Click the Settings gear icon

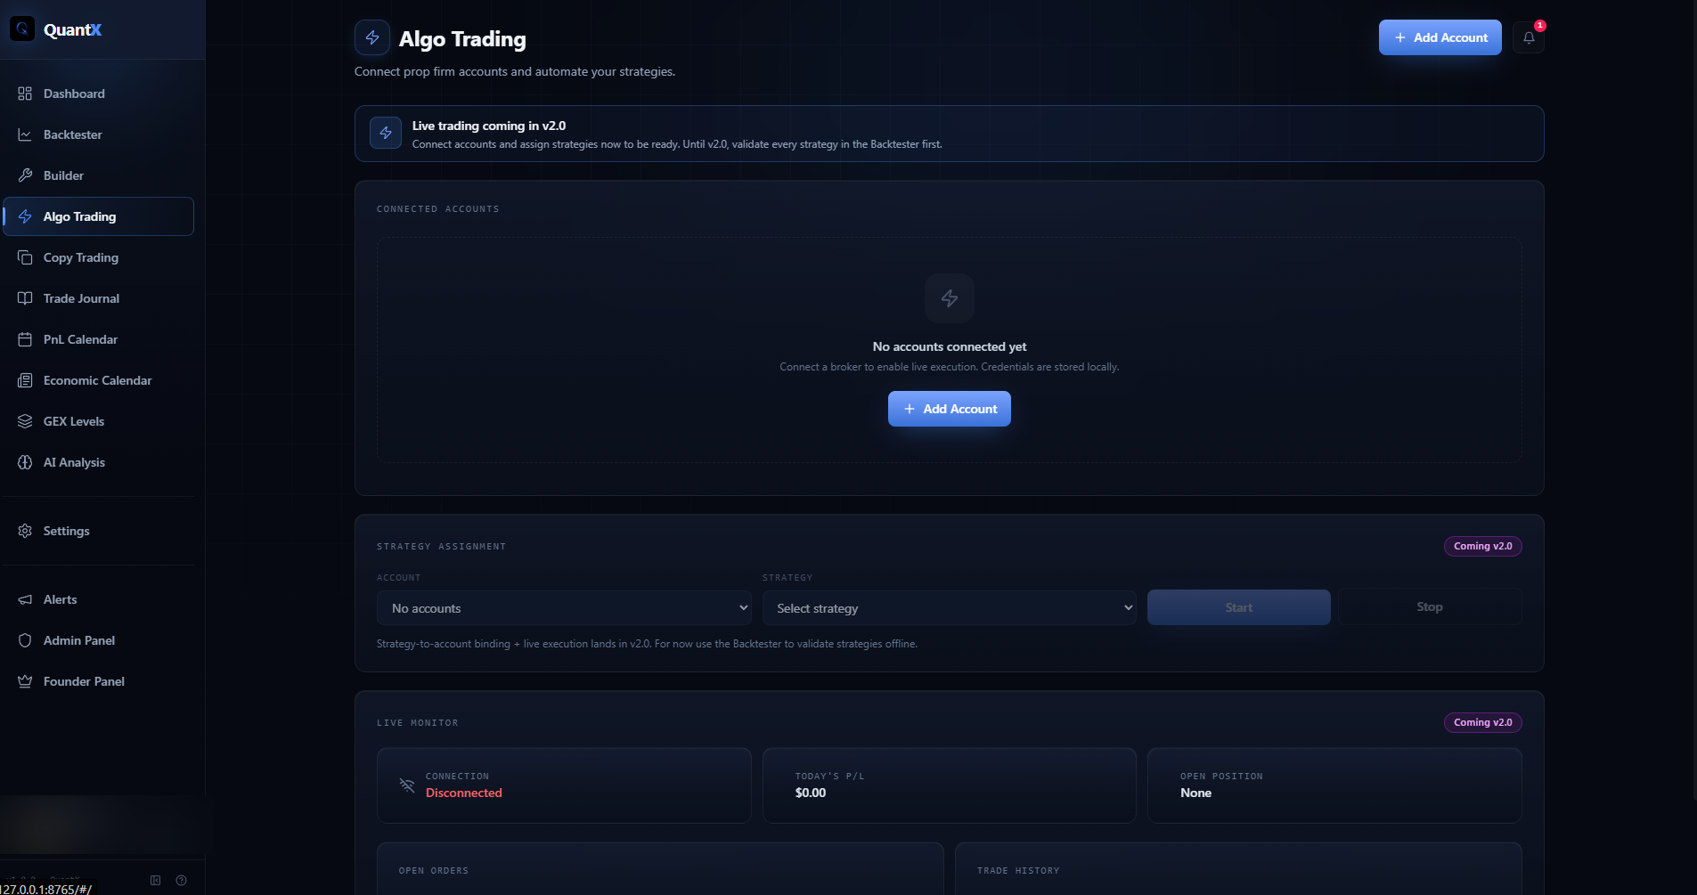tap(25, 531)
